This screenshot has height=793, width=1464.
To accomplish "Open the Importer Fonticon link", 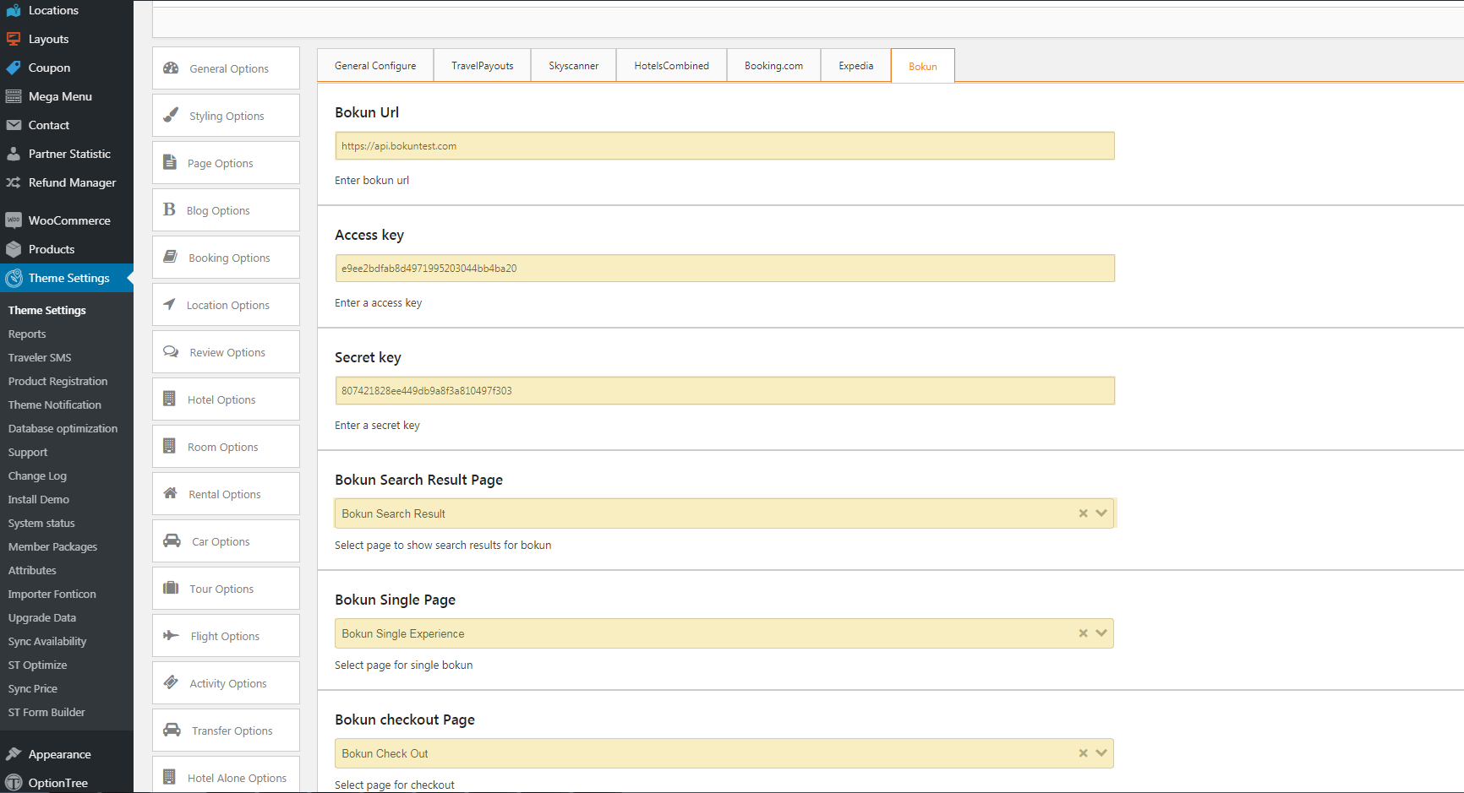I will coord(52,595).
